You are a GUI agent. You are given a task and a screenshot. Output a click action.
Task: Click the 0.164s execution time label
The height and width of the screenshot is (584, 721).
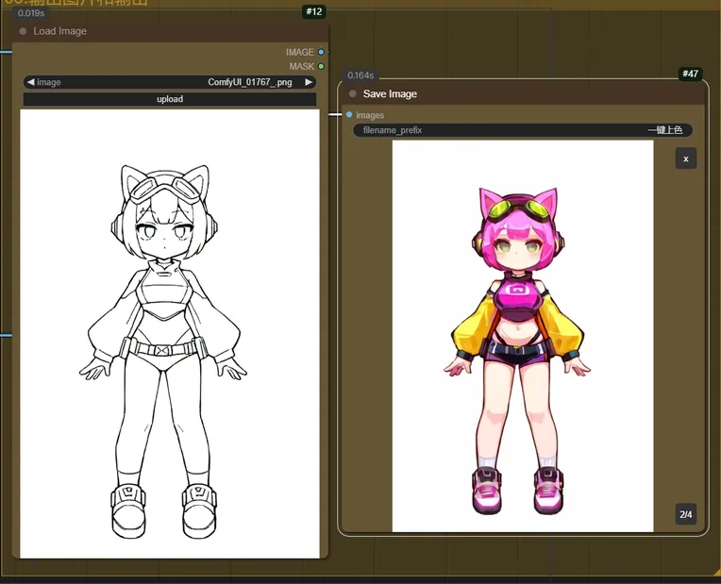(360, 75)
